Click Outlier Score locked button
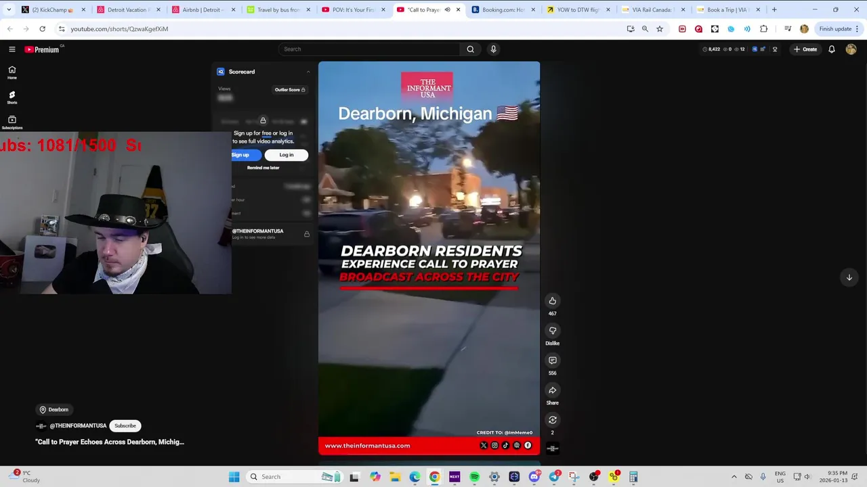Screen dimensions: 867x487 290,90
